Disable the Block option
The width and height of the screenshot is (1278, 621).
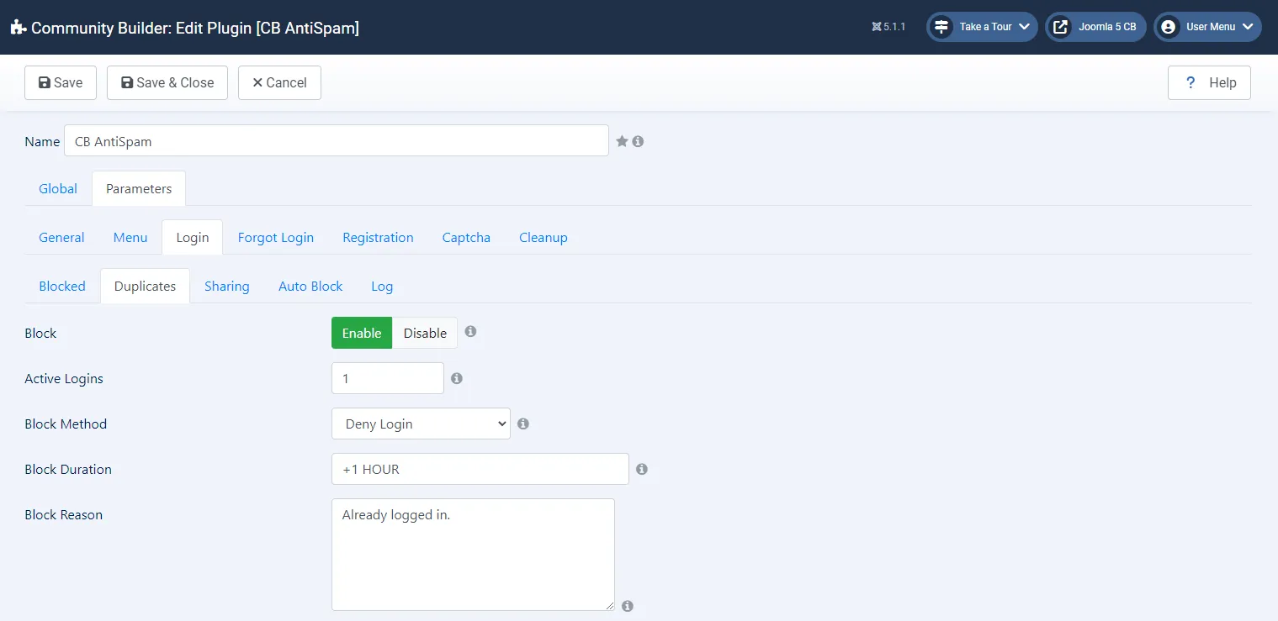(x=425, y=333)
